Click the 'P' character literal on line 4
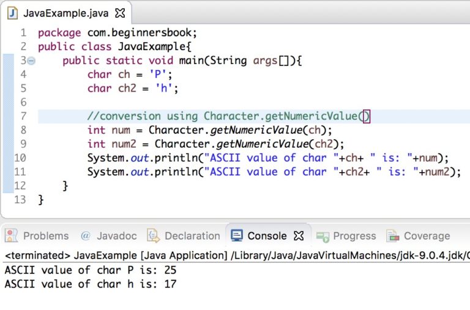The image size is (470, 310). [x=158, y=74]
